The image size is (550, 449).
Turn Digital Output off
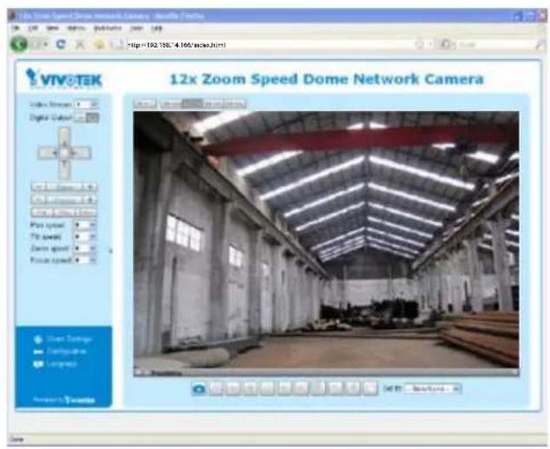[93, 118]
